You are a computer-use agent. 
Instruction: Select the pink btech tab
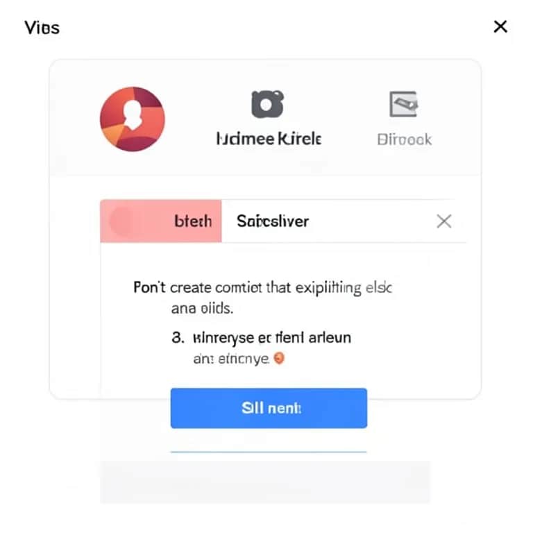pyautogui.click(x=161, y=221)
